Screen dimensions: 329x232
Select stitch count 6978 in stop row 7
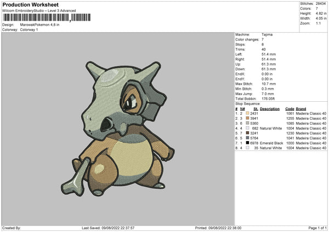point(254,143)
